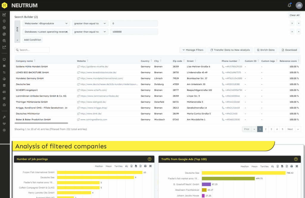305x198 pixels.
Task: Open the briefcase sidebar icon
Action: click(x=4, y=105)
